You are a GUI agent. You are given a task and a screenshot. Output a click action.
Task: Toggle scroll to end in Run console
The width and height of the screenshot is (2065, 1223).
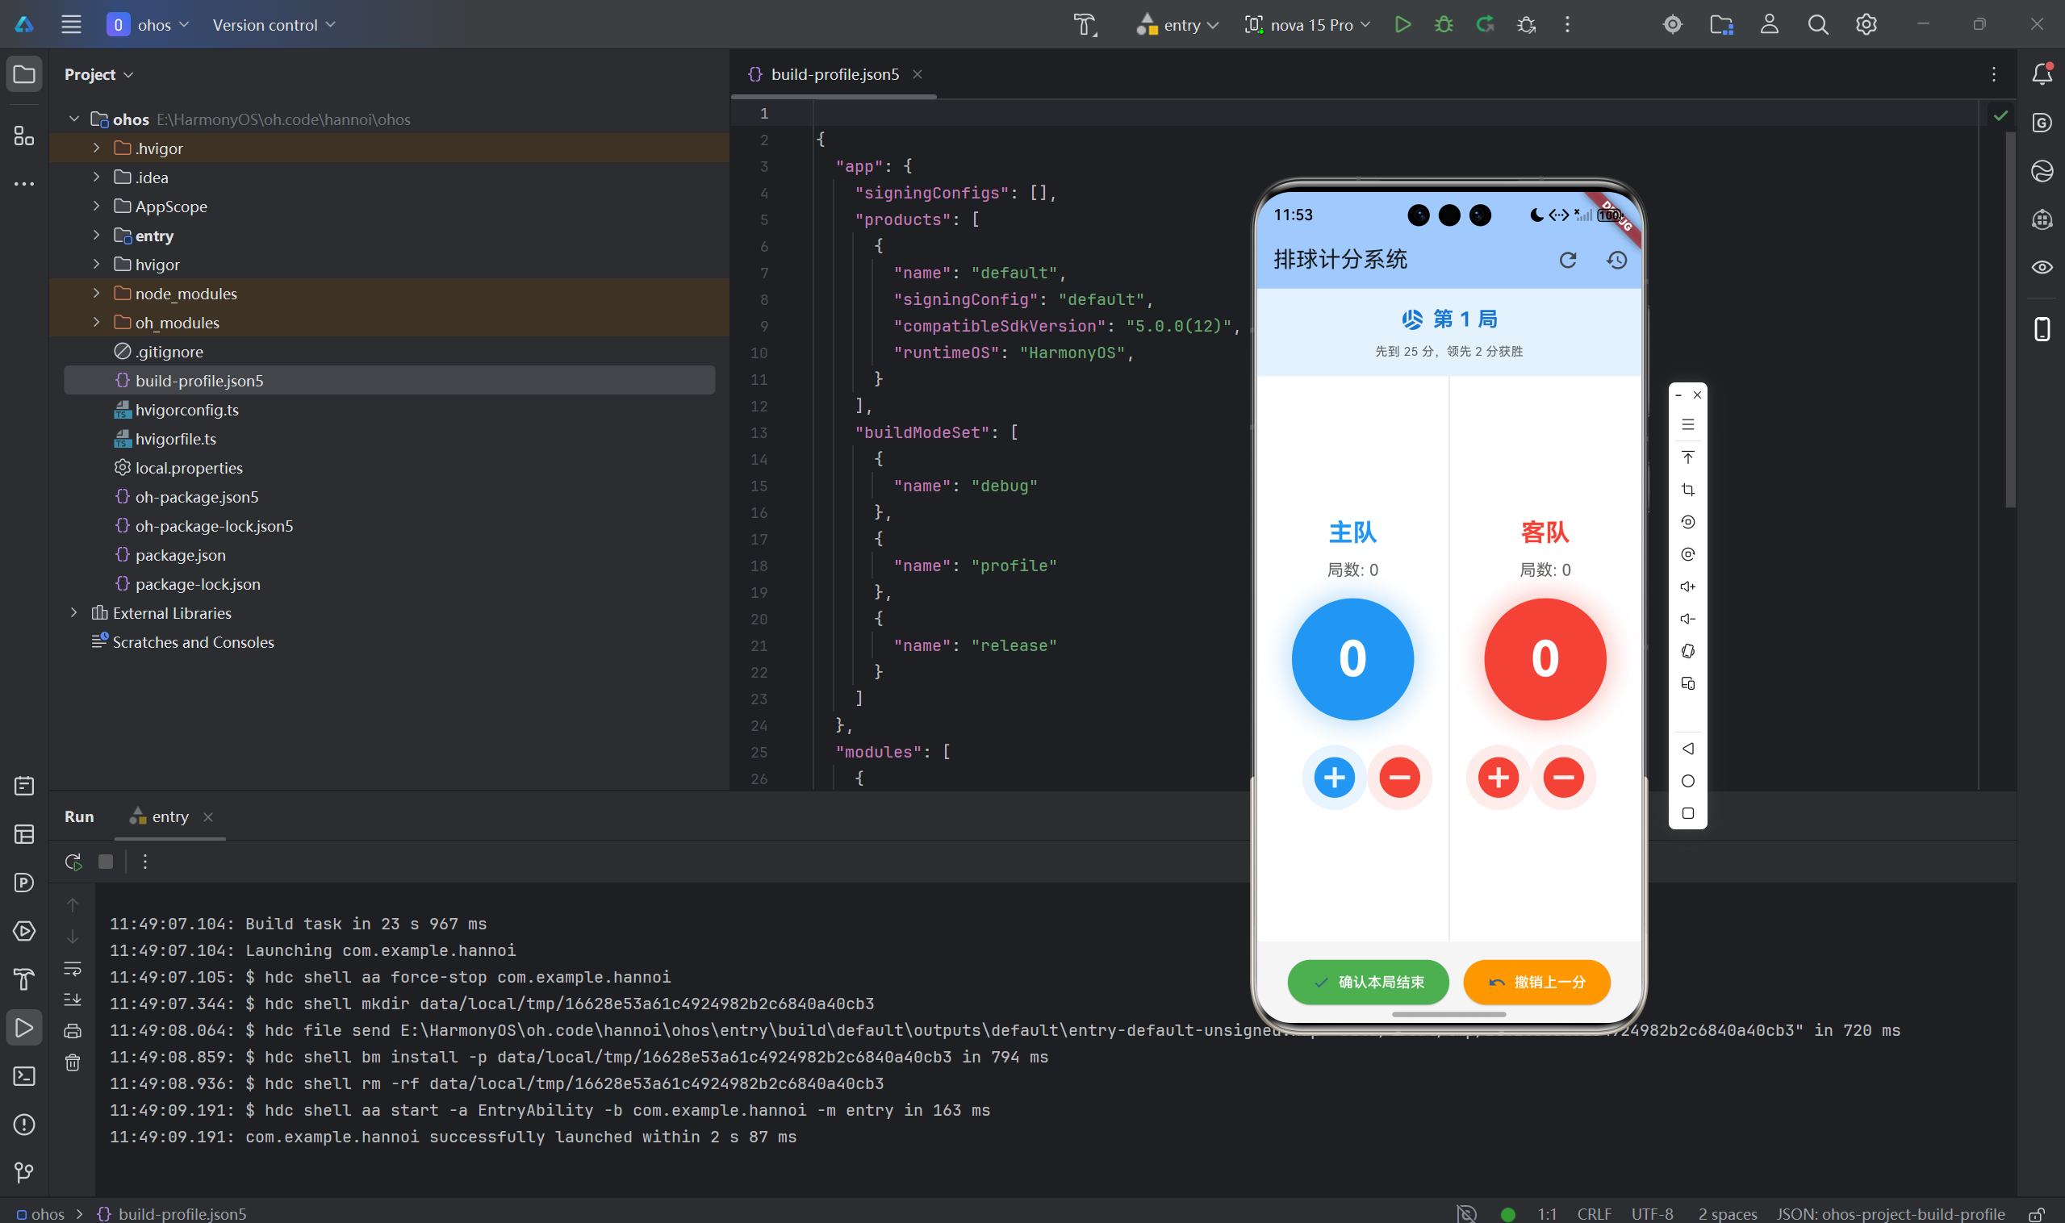pos(73,1000)
